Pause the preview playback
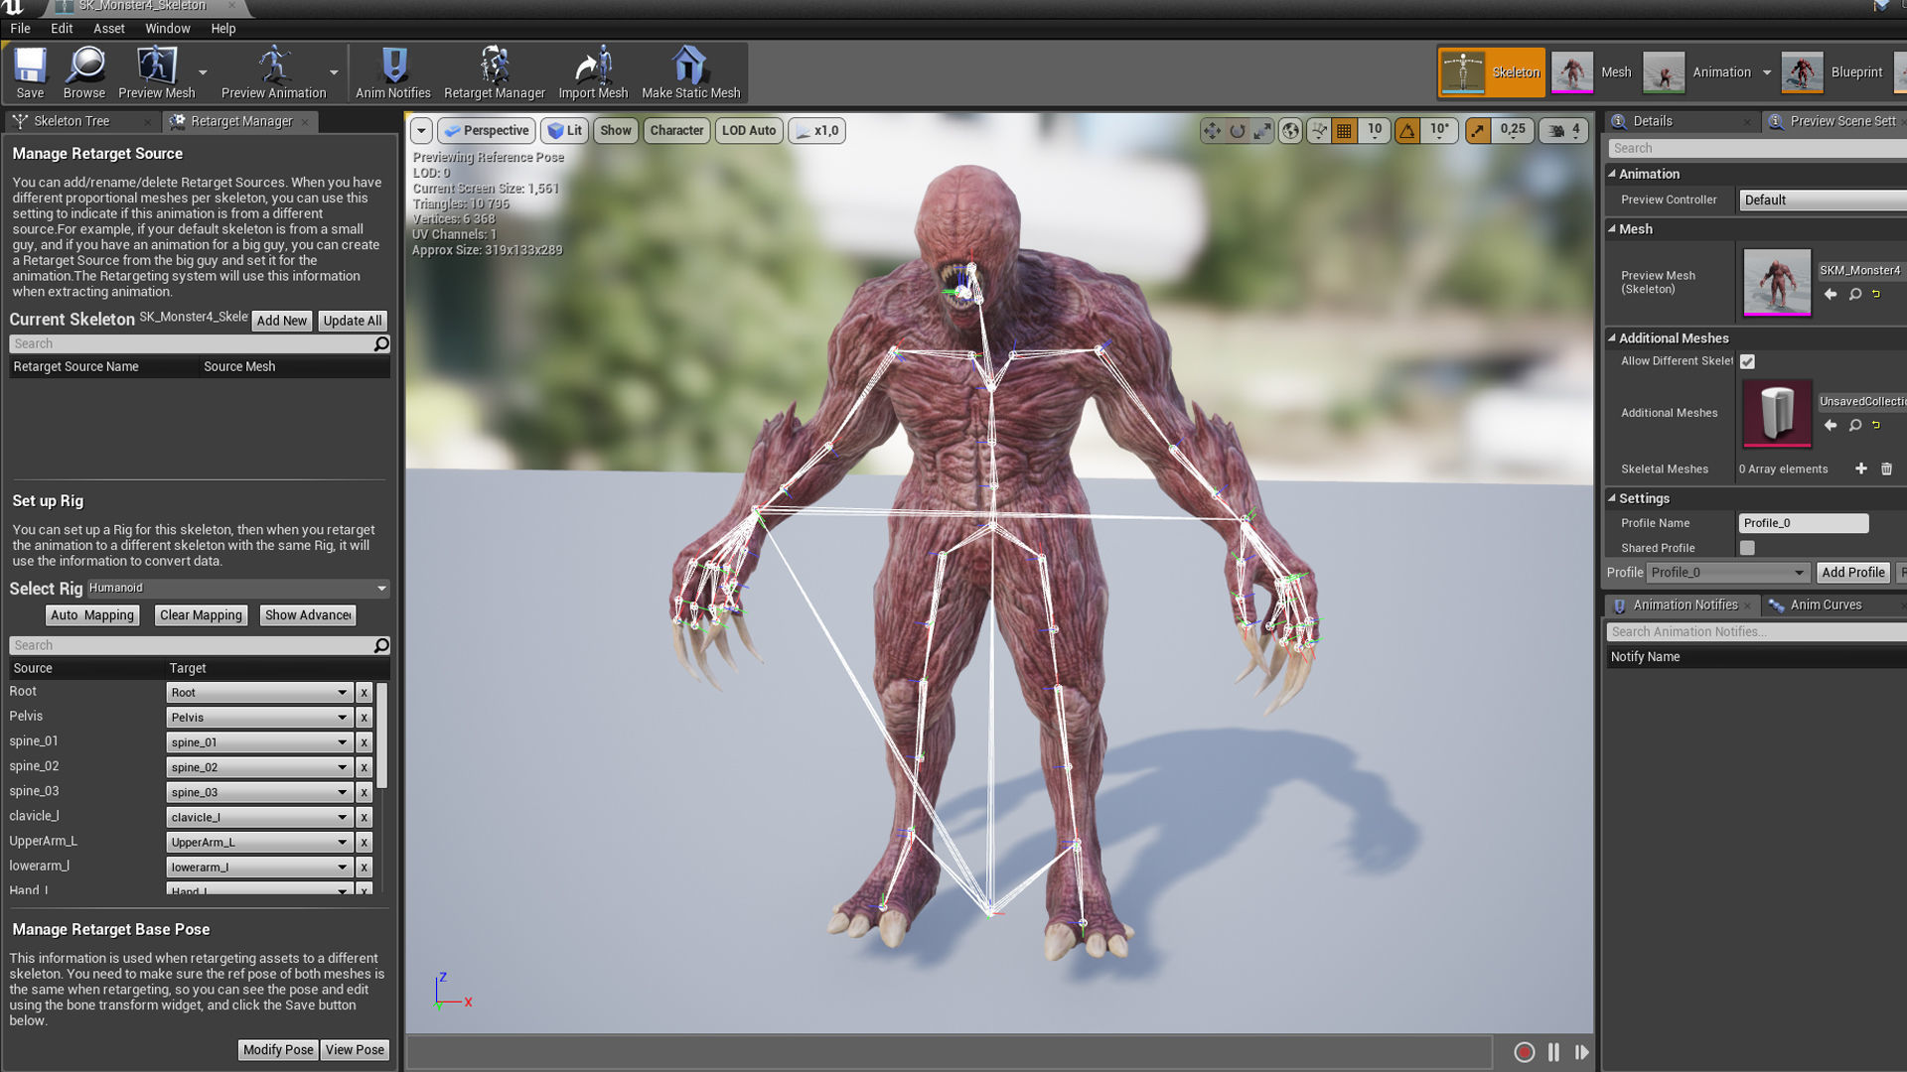This screenshot has height=1072, width=1907. [1553, 1052]
